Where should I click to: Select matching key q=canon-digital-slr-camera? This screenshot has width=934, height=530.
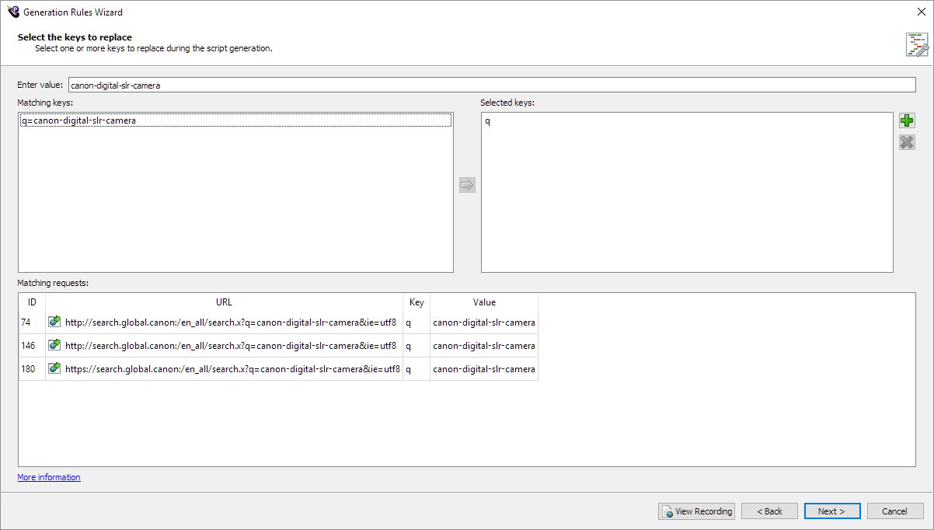(x=78, y=120)
